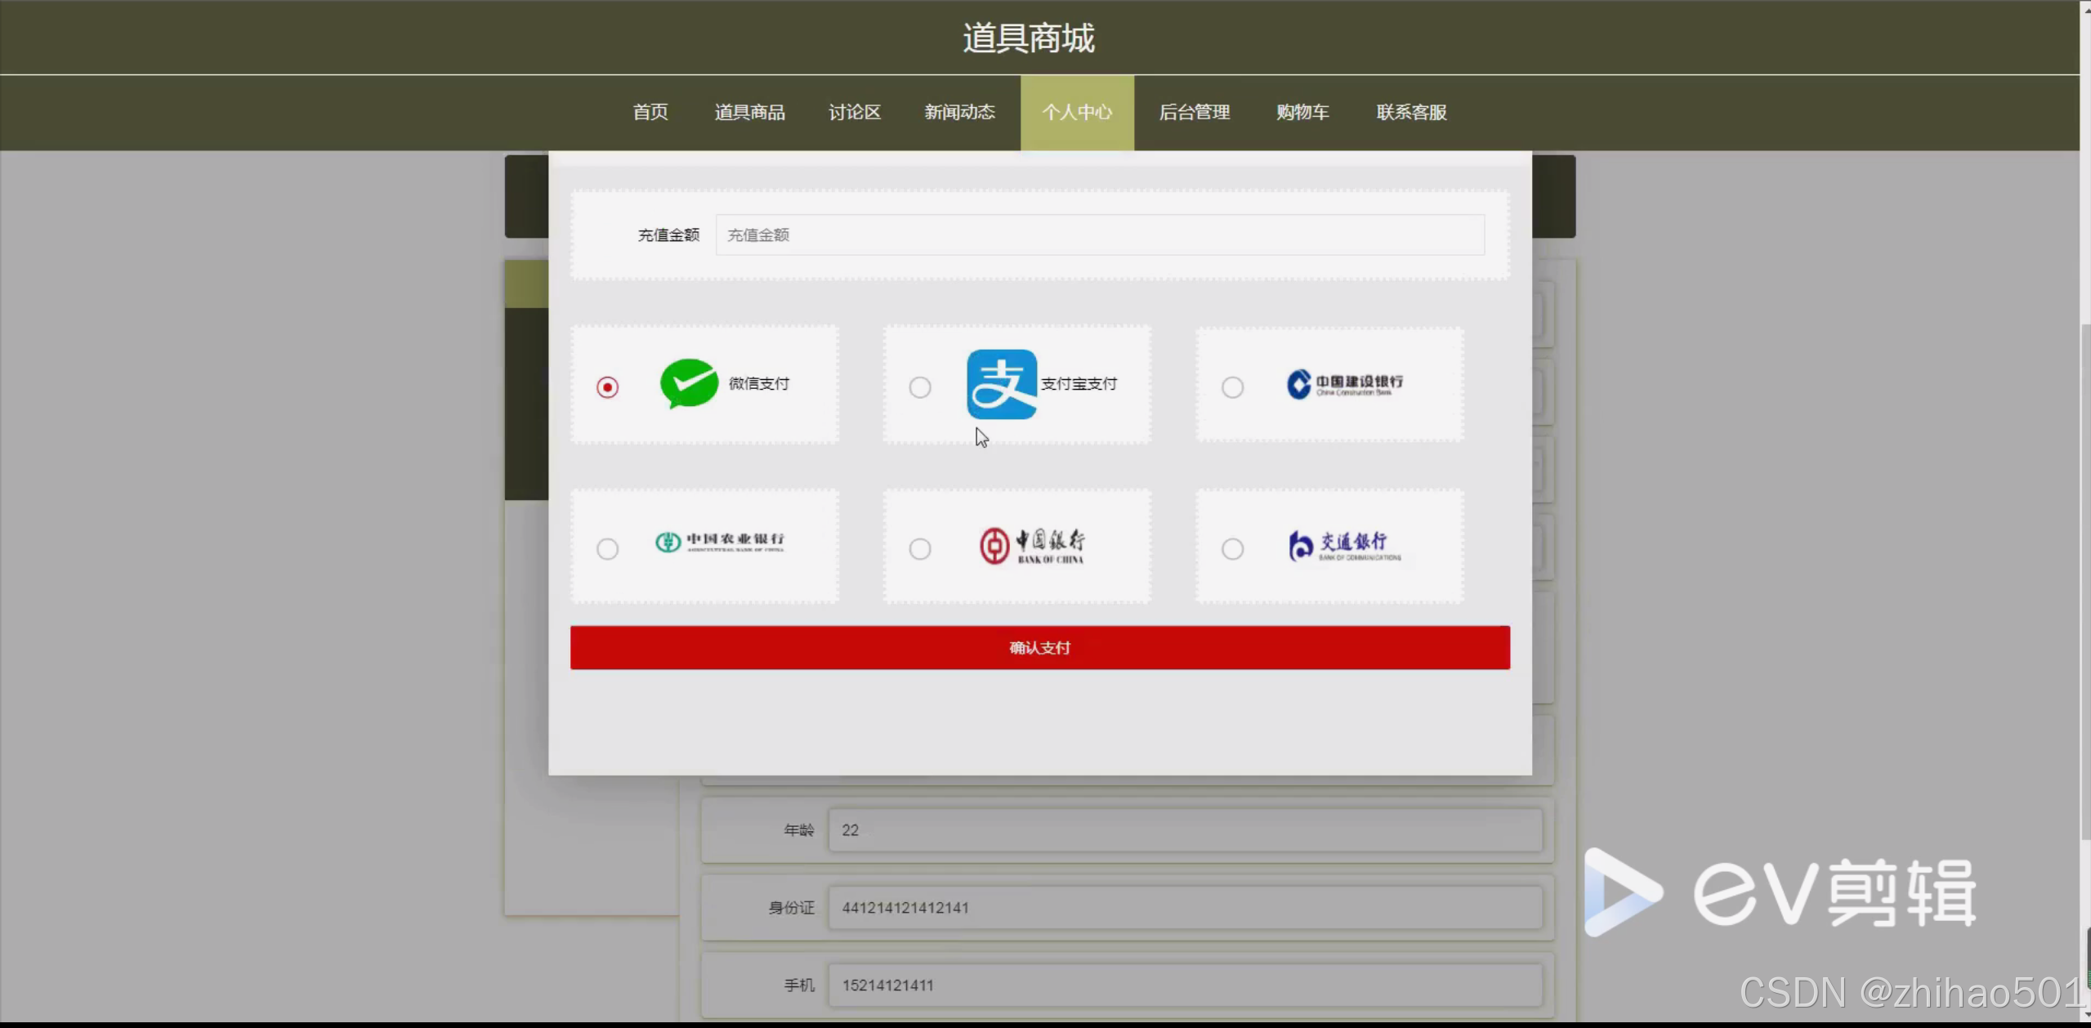
Task: Open the 购物车 nav item
Action: point(1302,112)
